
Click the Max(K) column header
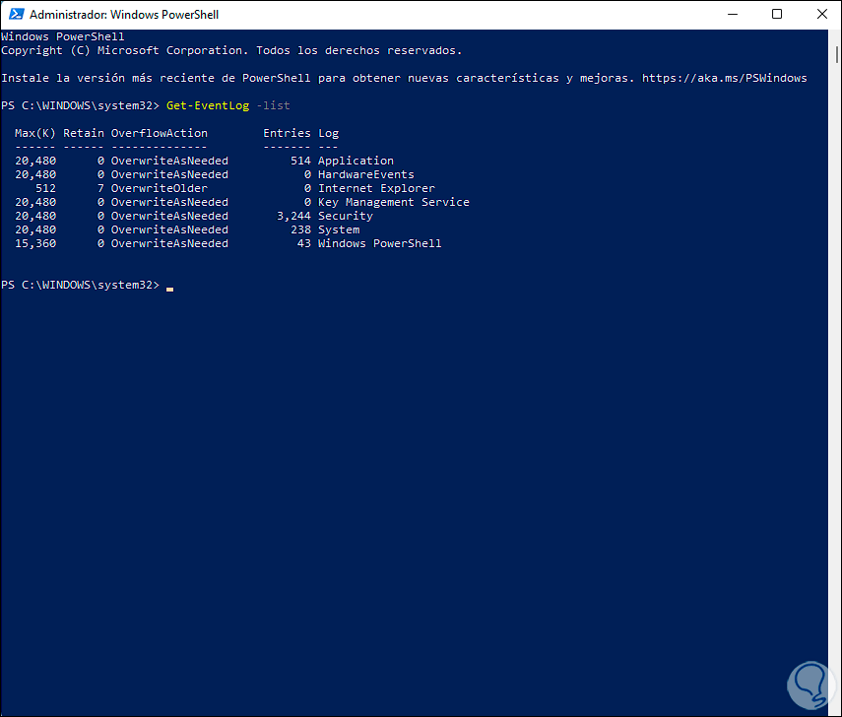35,133
